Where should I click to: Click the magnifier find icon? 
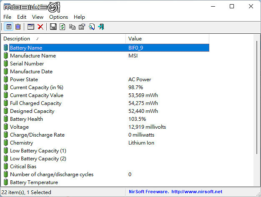pos(92,27)
